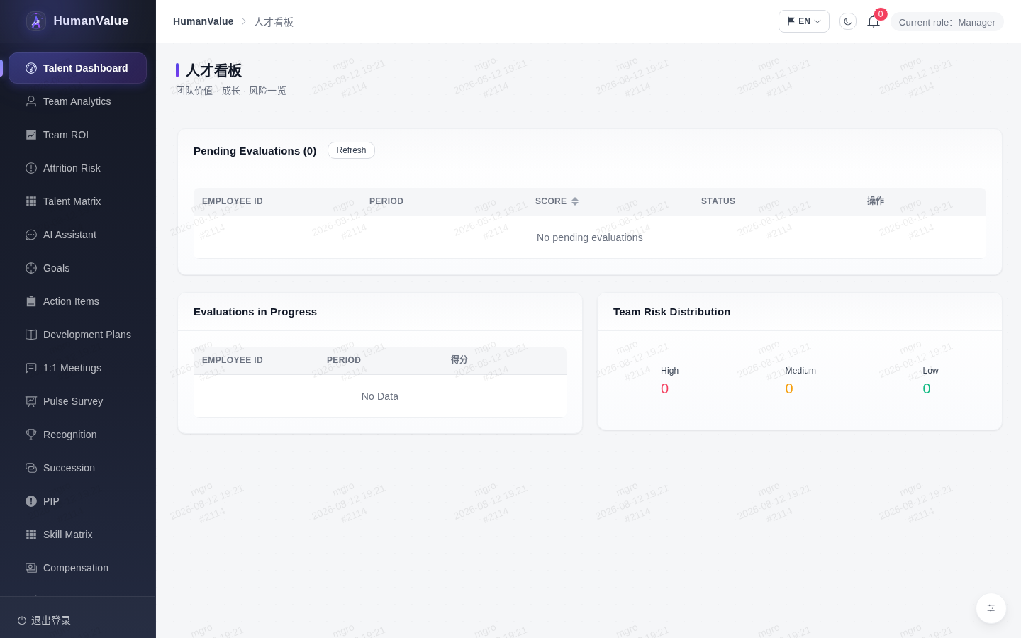The width and height of the screenshot is (1021, 638).
Task: Toggle dark mode moon button
Action: [x=848, y=21]
